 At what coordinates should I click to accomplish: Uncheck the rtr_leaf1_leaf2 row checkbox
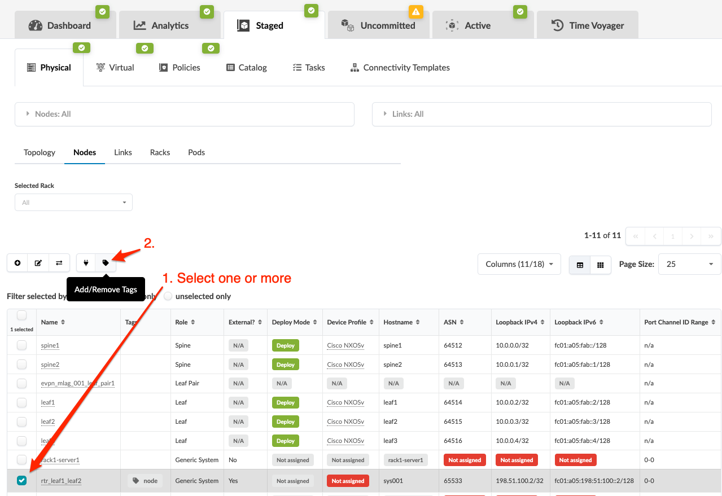click(x=21, y=481)
